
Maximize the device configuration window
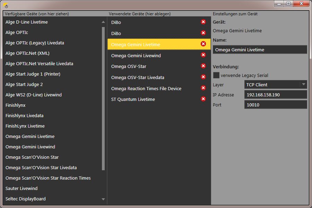(288, 3)
